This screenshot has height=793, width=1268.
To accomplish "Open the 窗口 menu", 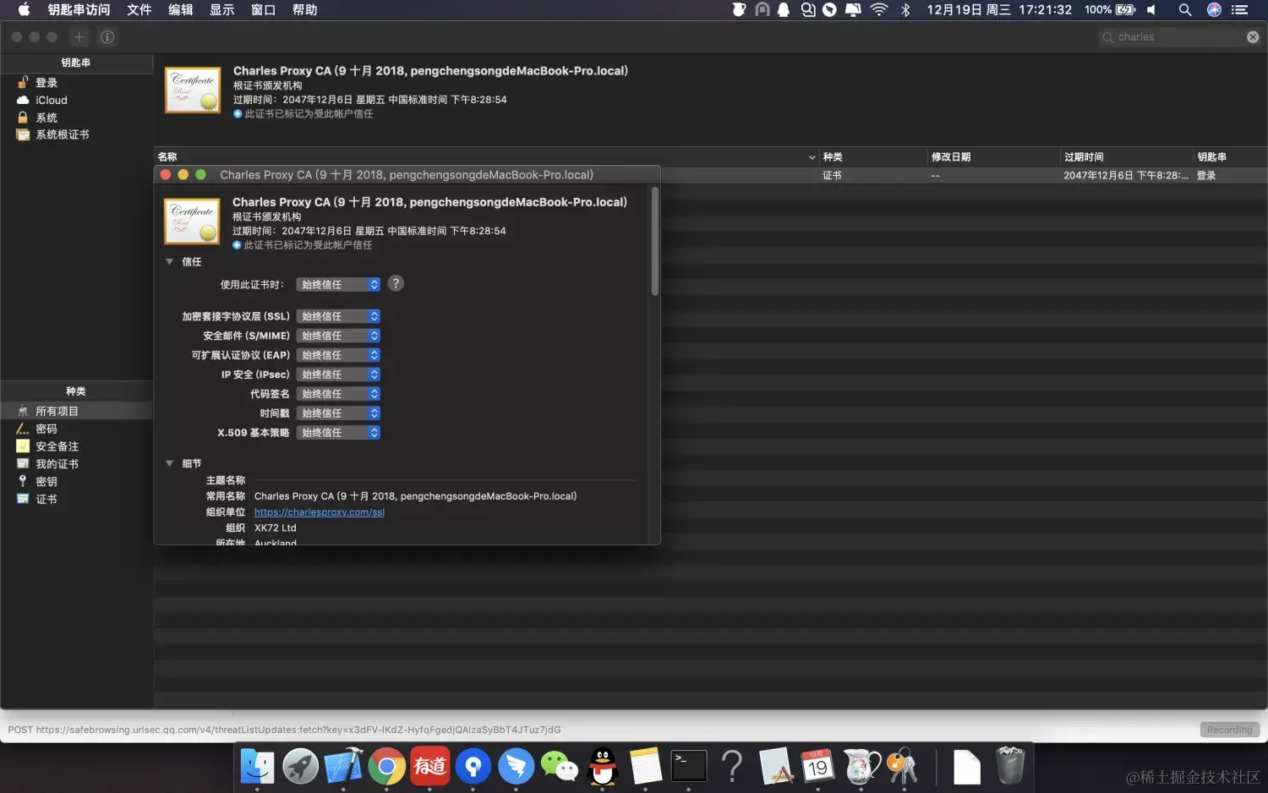I will click(263, 10).
